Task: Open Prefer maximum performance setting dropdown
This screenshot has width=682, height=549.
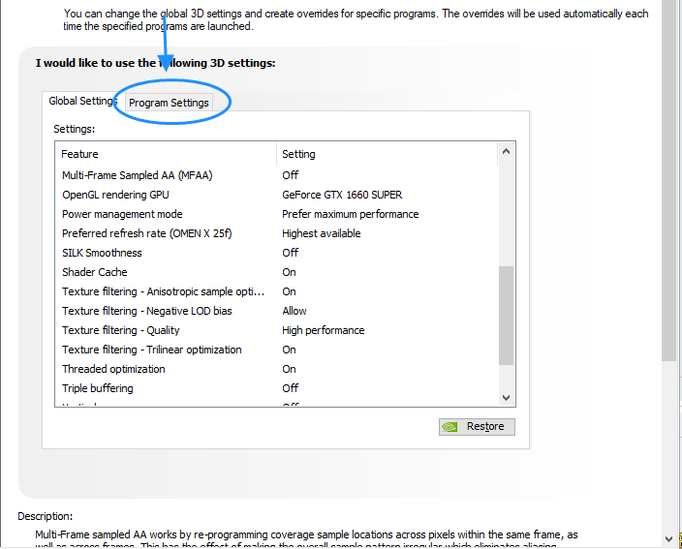Action: point(350,214)
